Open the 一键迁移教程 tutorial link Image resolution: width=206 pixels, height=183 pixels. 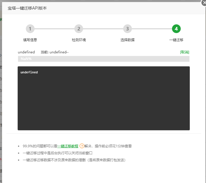(68, 146)
